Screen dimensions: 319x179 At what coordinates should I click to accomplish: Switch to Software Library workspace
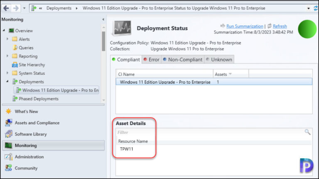tap(31, 134)
